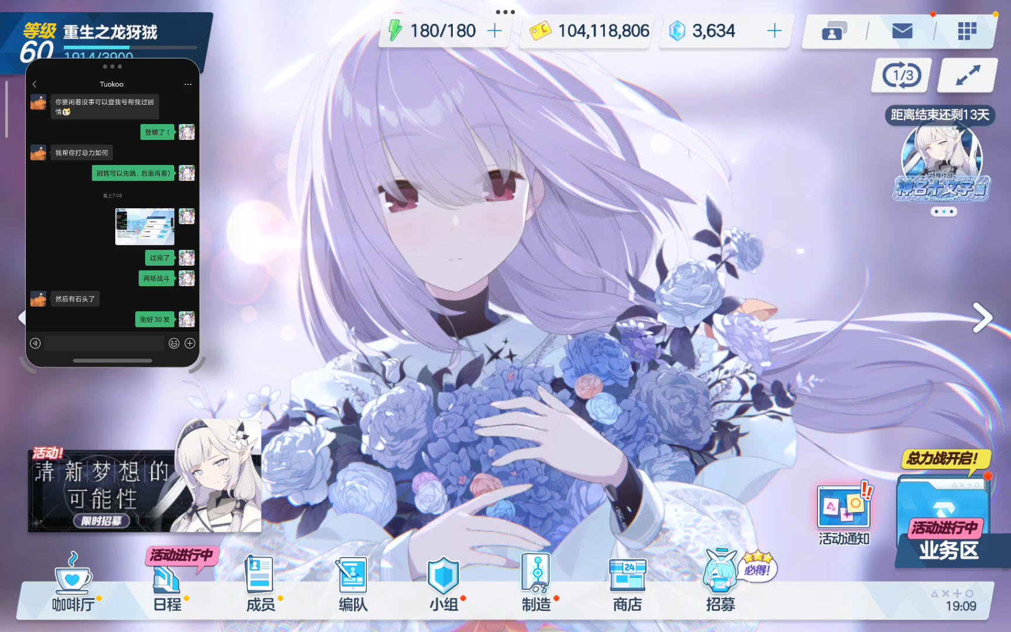Open the emoji picker in chat
The width and height of the screenshot is (1011, 632).
click(174, 344)
